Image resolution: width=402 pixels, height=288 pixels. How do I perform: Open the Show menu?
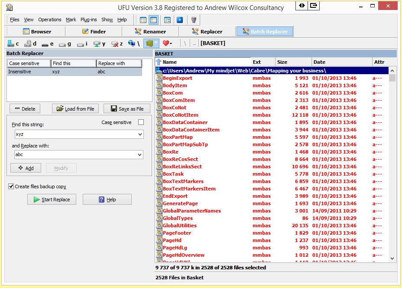point(107,20)
